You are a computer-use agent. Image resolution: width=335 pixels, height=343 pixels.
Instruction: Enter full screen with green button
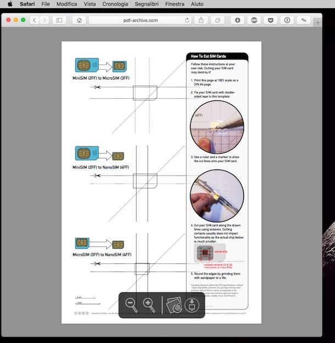pyautogui.click(x=23, y=20)
